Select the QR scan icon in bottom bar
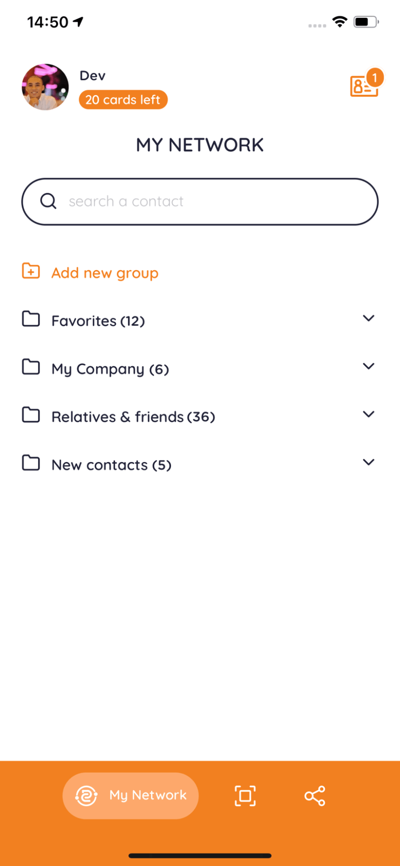Screen dimensions: 400x866 coord(244,795)
